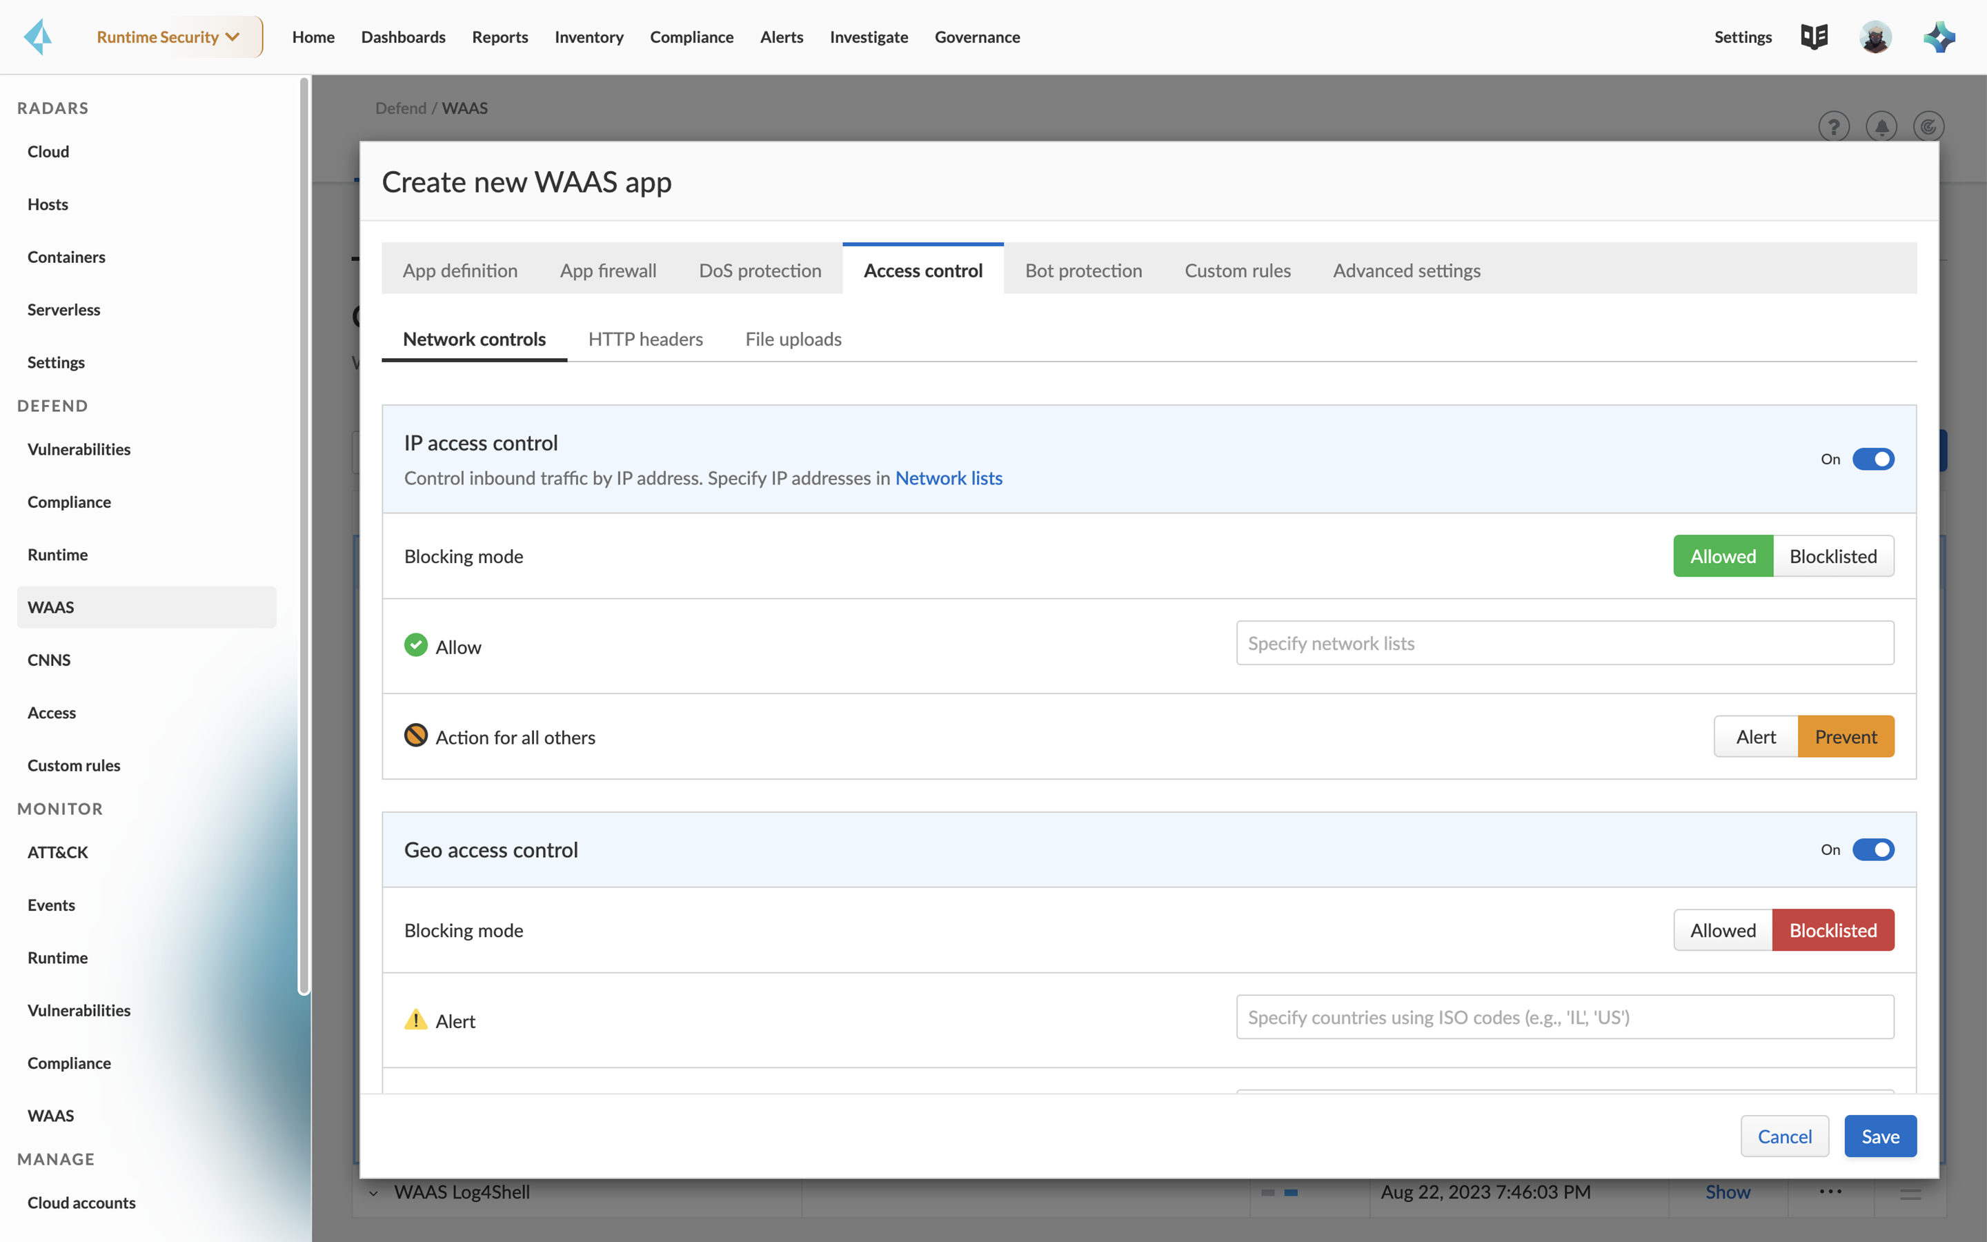
Task: Turn off the IP access control toggle
Action: click(1873, 459)
